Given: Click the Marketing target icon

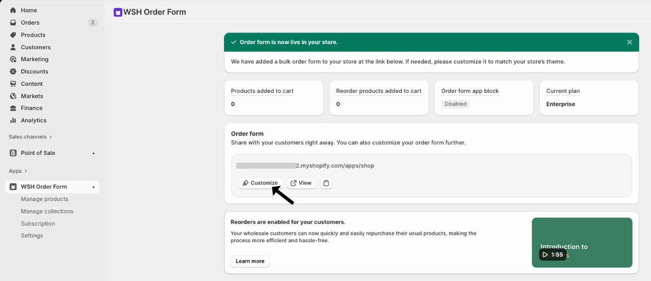Looking at the screenshot, I should (x=13, y=59).
